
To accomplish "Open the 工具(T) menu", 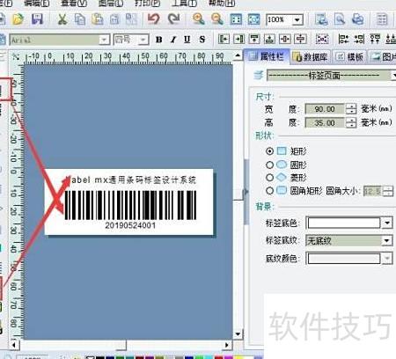I will coord(184,4).
